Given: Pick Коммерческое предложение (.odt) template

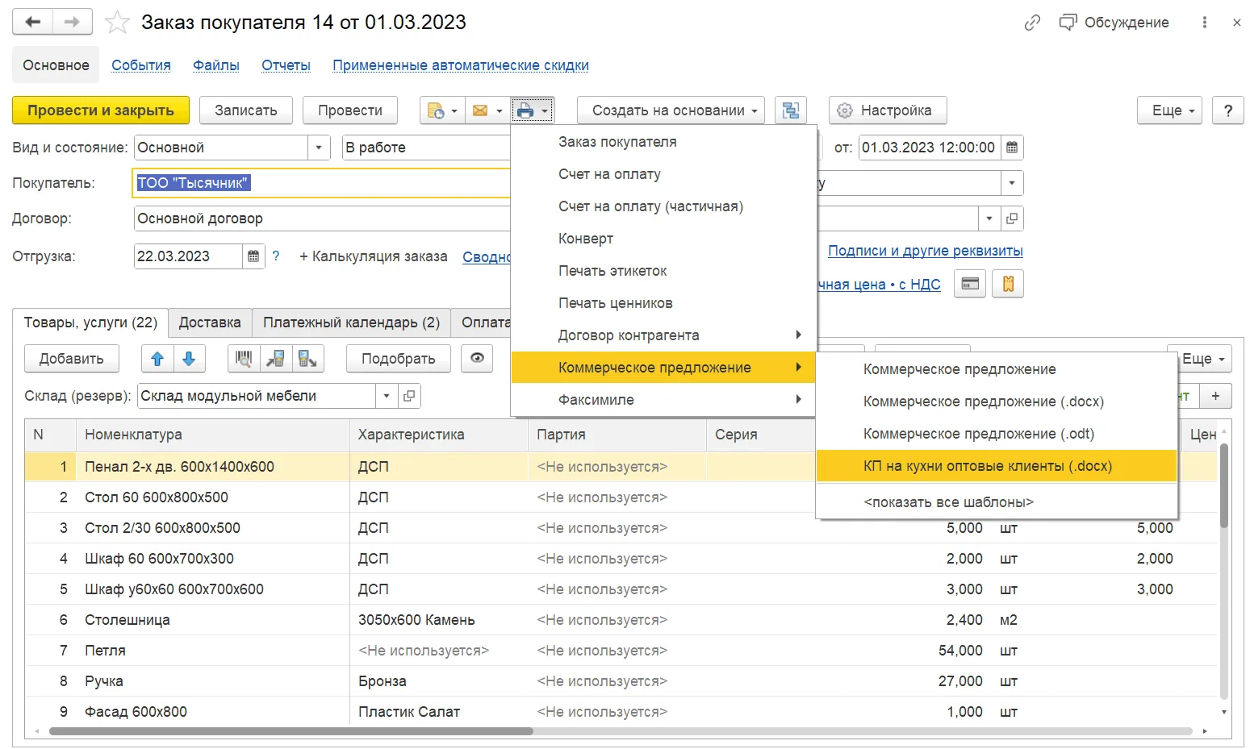Looking at the screenshot, I should (x=996, y=434).
